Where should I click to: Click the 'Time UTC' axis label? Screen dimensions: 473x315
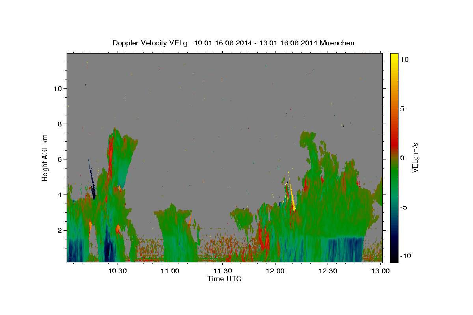224,279
